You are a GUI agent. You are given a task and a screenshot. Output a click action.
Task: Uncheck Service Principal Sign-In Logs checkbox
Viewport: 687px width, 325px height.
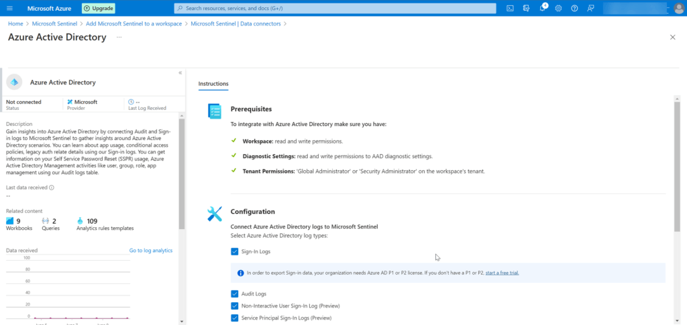[x=234, y=318]
